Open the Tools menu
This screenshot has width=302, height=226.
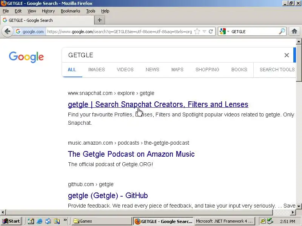coord(91,11)
